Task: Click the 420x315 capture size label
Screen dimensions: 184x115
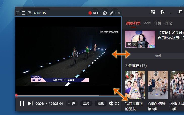Action: [40, 13]
